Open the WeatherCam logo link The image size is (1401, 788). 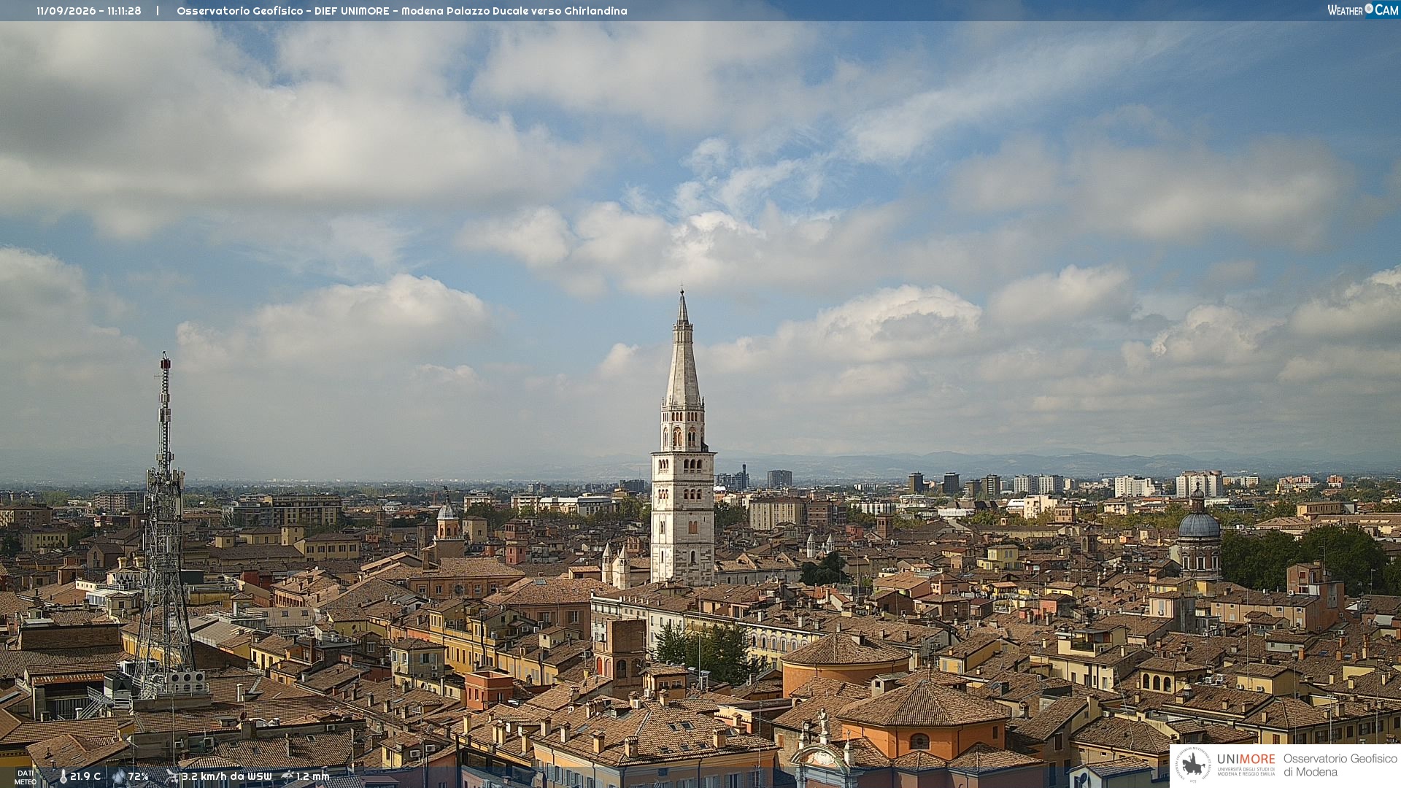[1363, 9]
